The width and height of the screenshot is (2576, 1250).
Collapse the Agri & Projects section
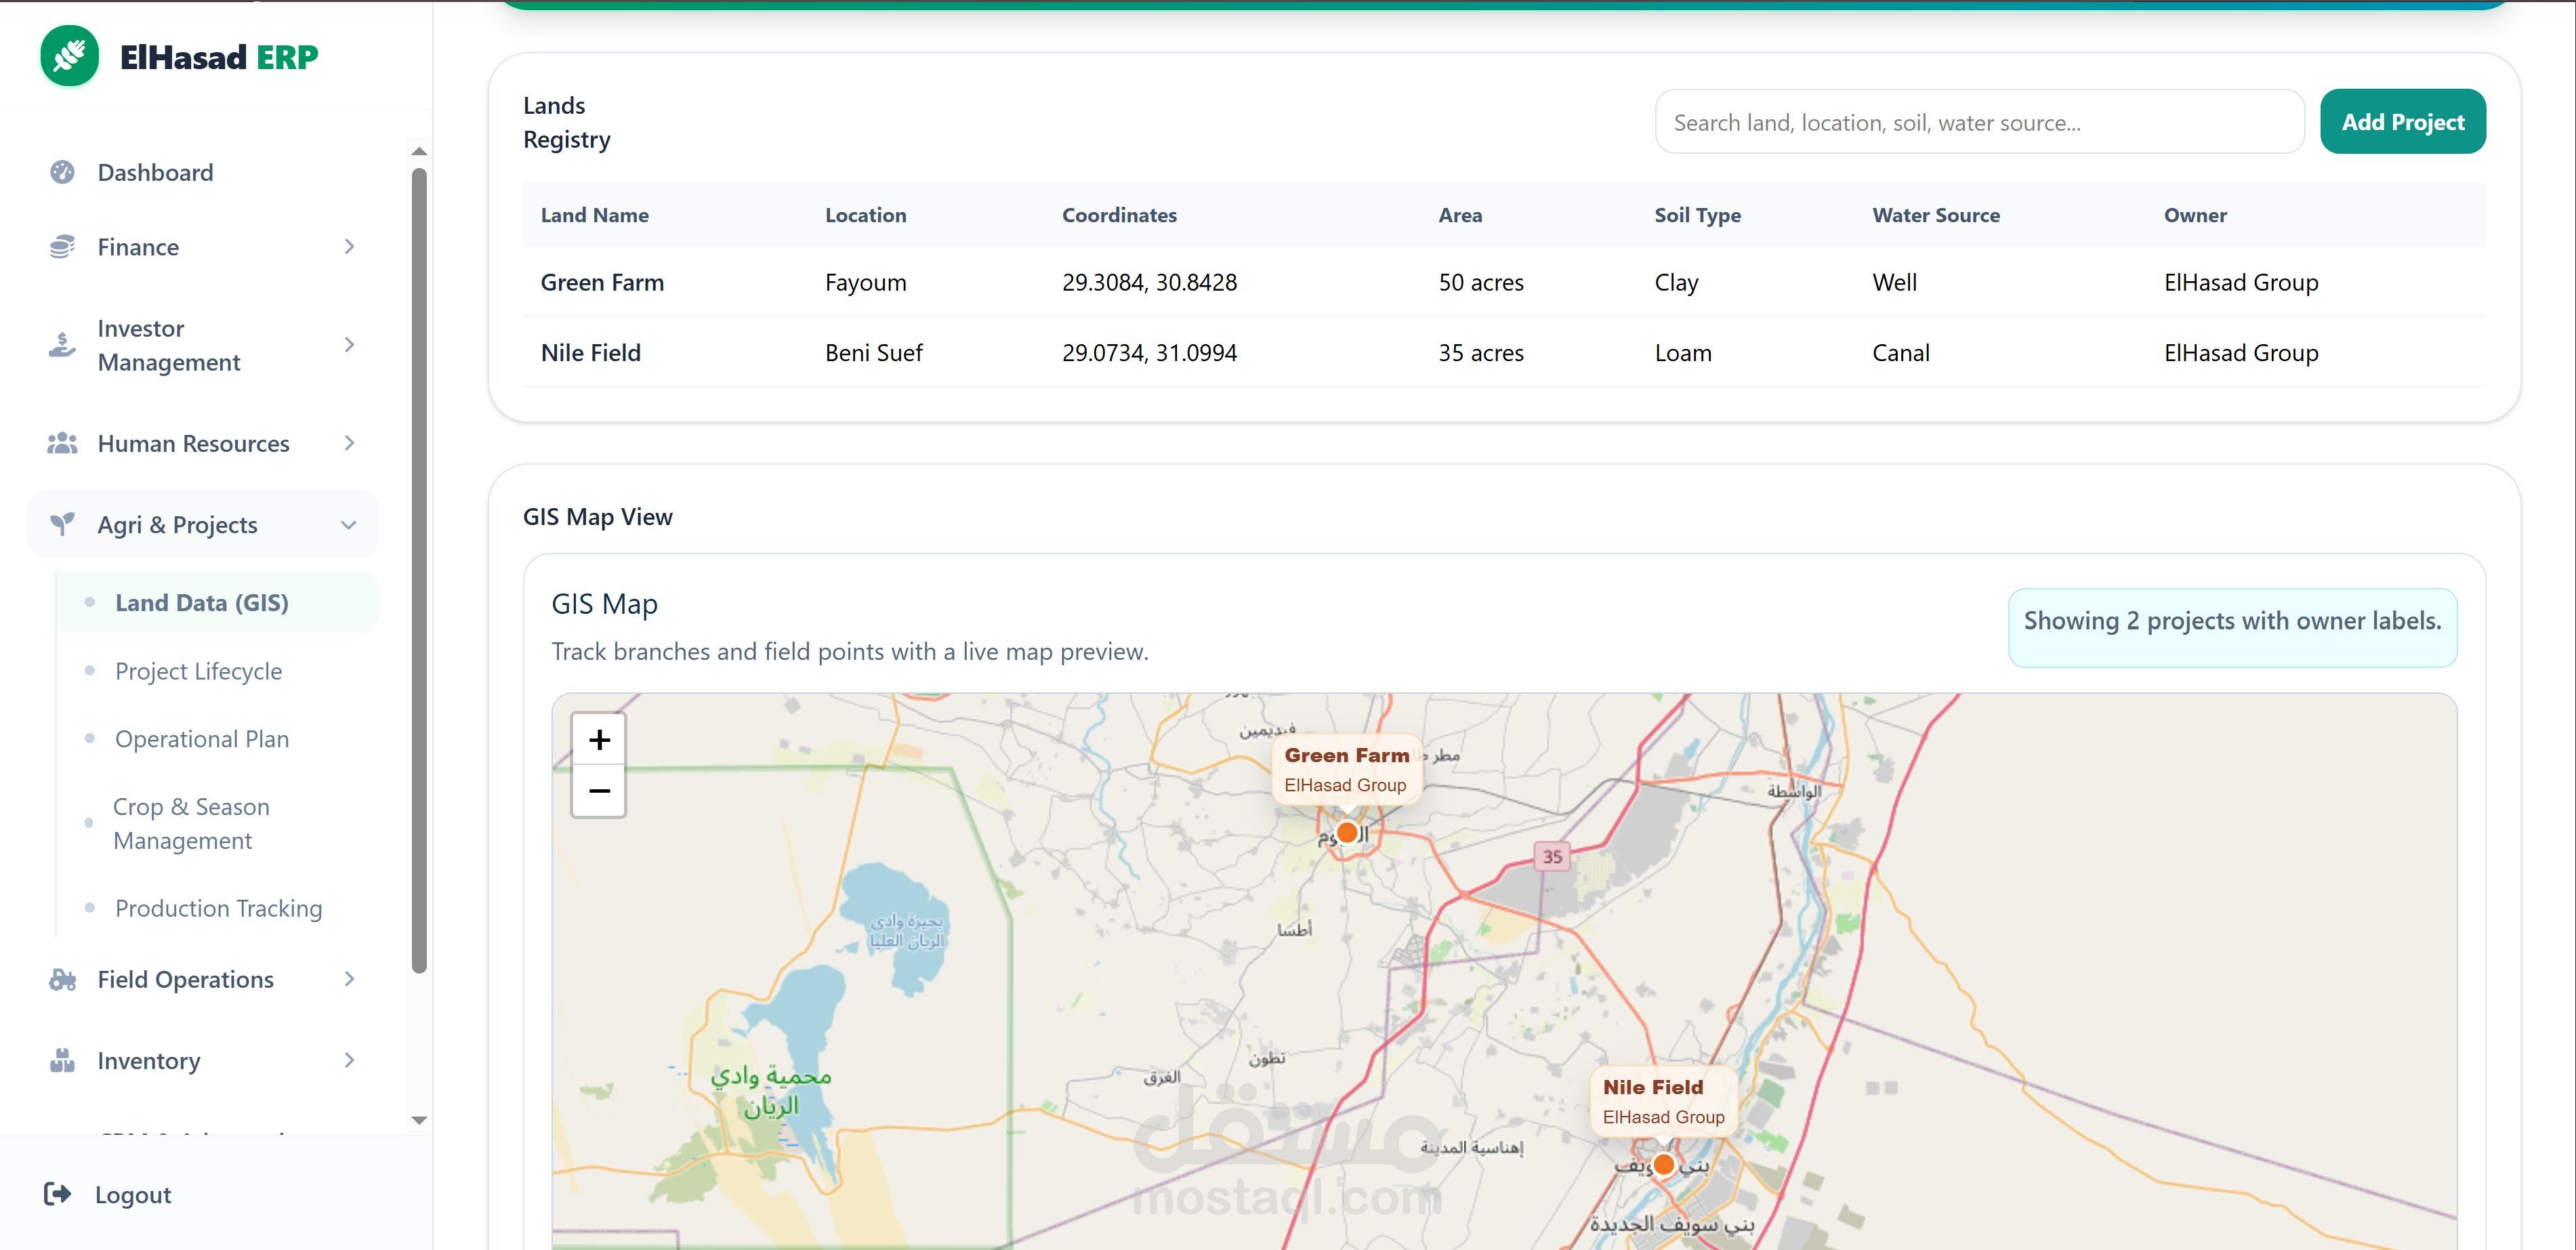(x=349, y=525)
